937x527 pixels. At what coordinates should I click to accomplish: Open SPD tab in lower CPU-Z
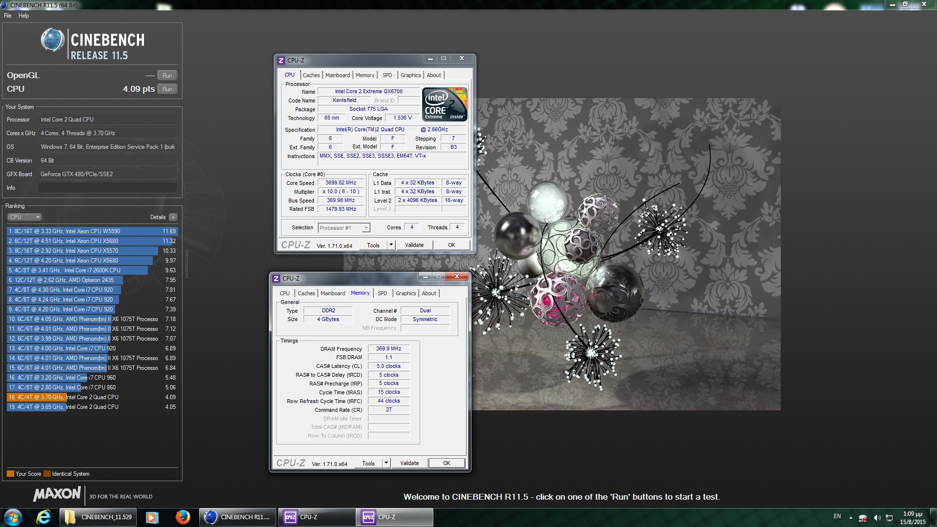[x=382, y=293]
